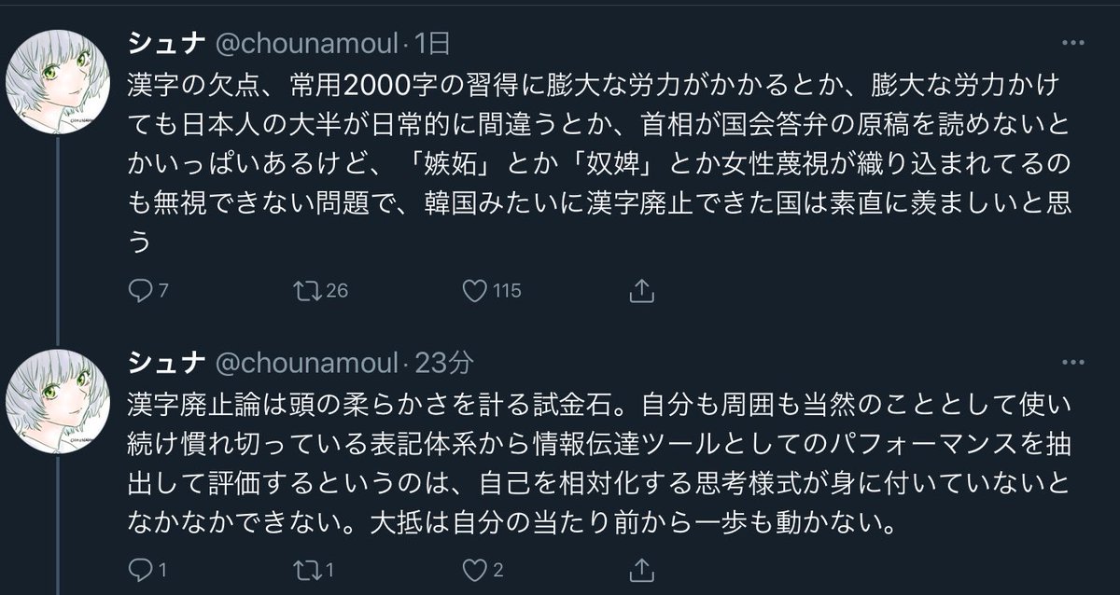Image resolution: width=1120 pixels, height=595 pixels.
Task: Like the second tweet with 2 likes
Action: click(x=476, y=567)
